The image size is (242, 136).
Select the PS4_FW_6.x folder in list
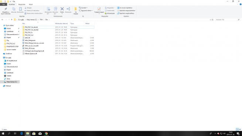click(x=29, y=32)
